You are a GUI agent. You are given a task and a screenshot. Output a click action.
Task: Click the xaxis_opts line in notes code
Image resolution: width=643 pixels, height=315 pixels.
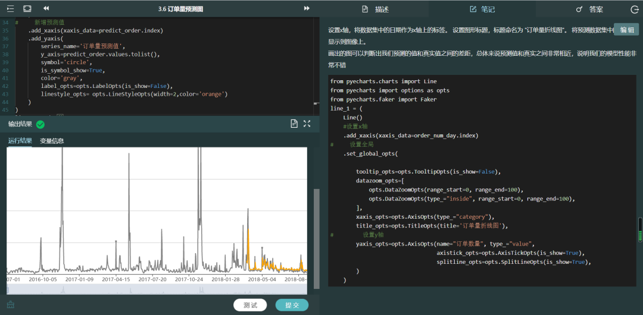coord(426,217)
